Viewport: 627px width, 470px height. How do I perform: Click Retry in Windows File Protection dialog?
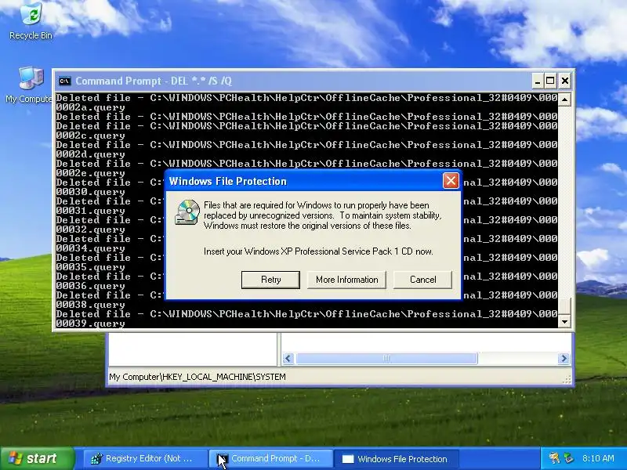(x=270, y=280)
